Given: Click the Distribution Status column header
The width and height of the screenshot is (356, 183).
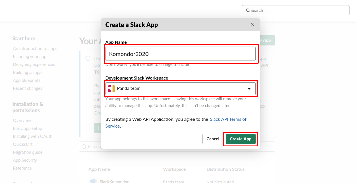Looking at the screenshot, I should point(225,169).
